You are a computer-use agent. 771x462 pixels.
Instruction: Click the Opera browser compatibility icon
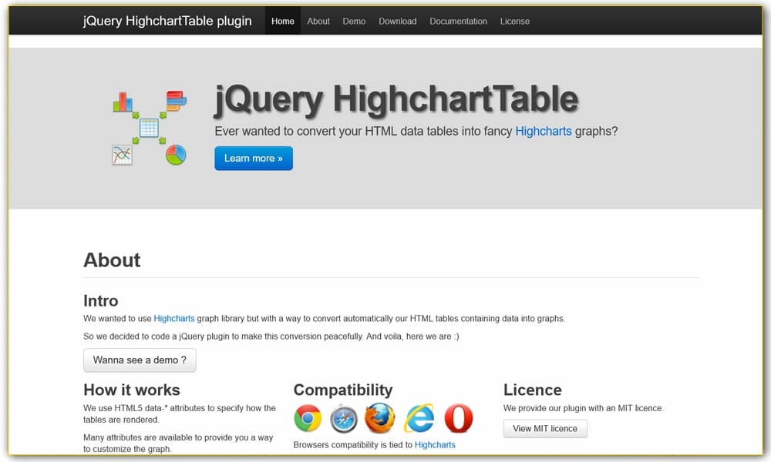[458, 418]
